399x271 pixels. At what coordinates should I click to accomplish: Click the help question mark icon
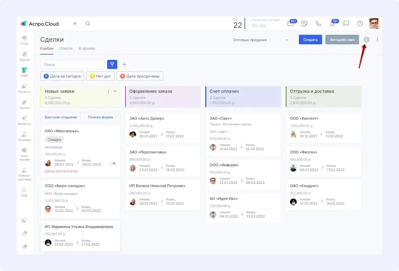click(360, 24)
